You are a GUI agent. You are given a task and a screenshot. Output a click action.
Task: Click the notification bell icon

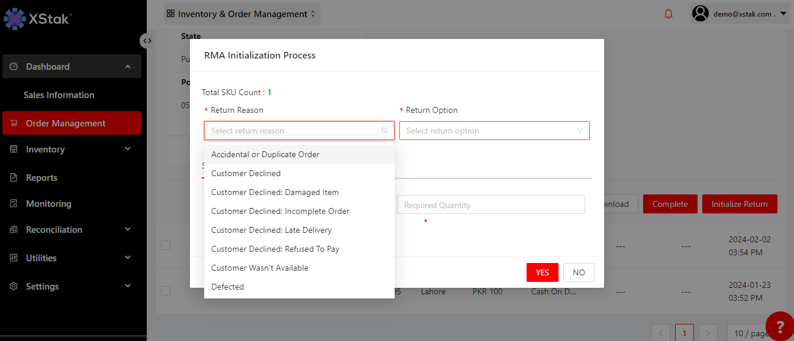pos(669,14)
